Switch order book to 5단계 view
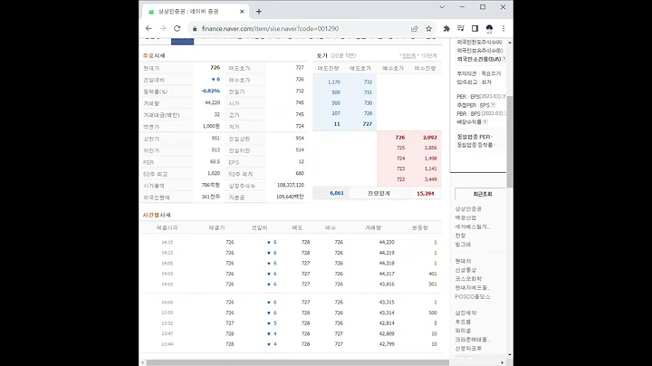652x366 pixels. pyautogui.click(x=407, y=56)
